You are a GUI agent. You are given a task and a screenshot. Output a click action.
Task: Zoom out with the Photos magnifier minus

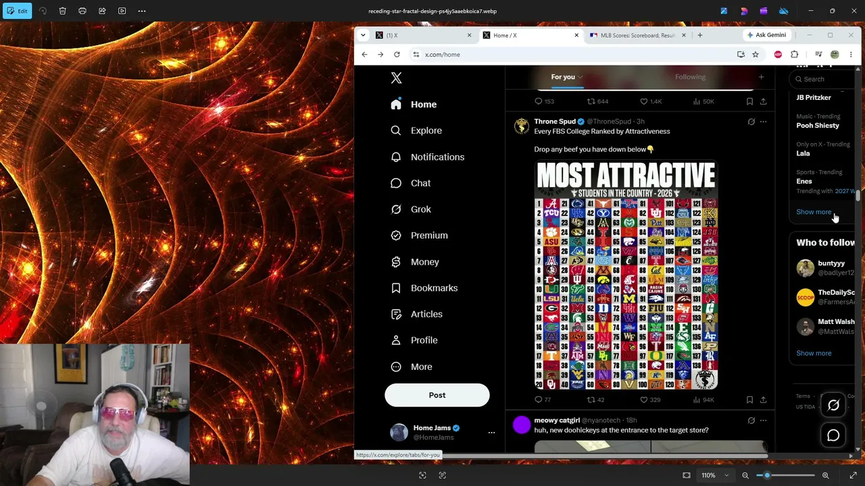point(745,475)
